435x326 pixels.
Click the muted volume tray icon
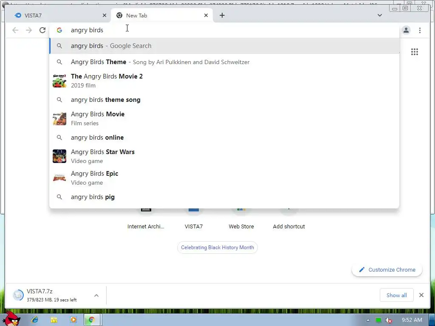click(x=389, y=320)
